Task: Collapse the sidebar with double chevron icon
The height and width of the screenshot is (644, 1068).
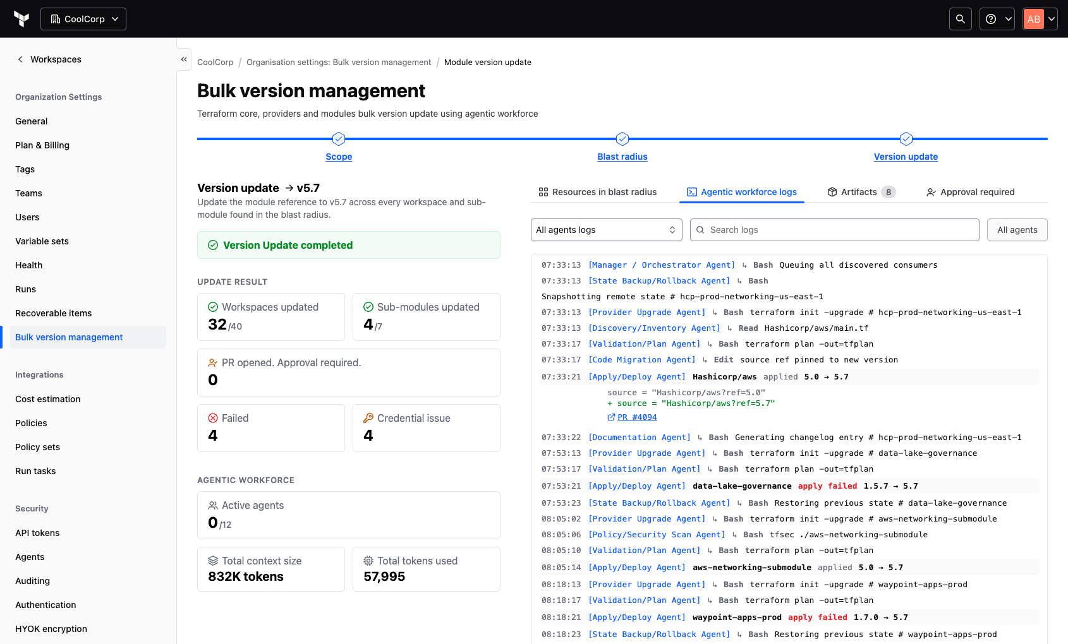Action: point(184,59)
